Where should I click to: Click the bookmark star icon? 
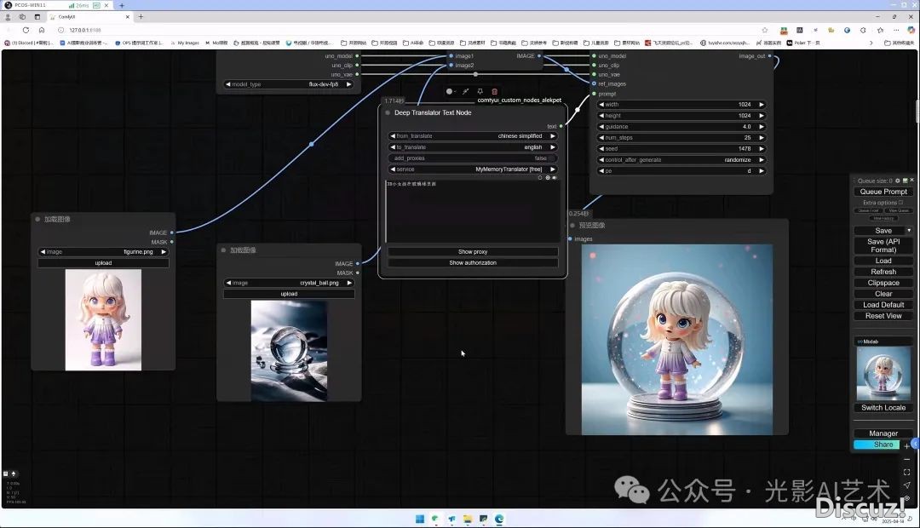point(764,30)
